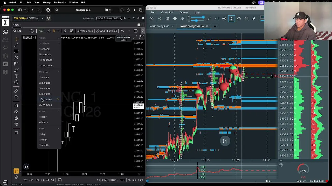Collapse the DAYS section in interval list
The image size is (332, 186).
pos(58,129)
